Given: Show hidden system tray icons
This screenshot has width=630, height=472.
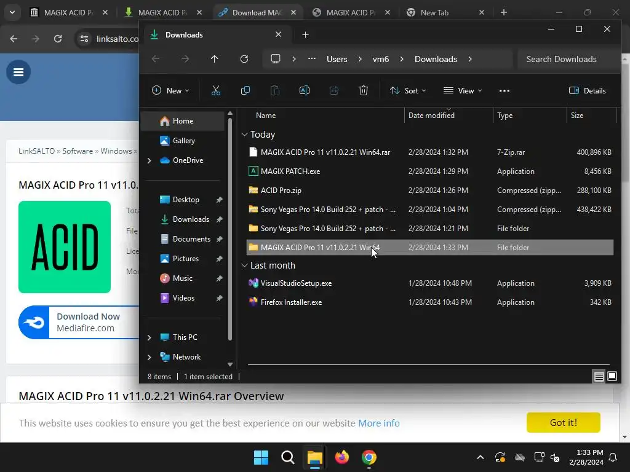Looking at the screenshot, I should pyautogui.click(x=480, y=457).
